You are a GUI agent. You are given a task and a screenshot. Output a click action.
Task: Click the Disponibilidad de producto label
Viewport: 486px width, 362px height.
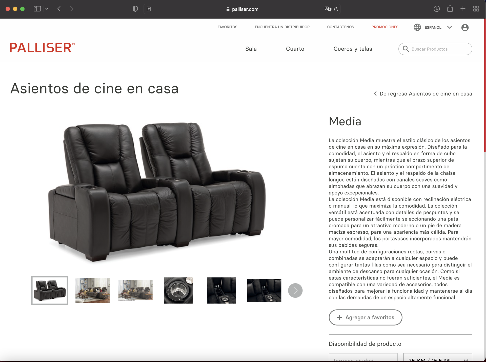(365, 344)
